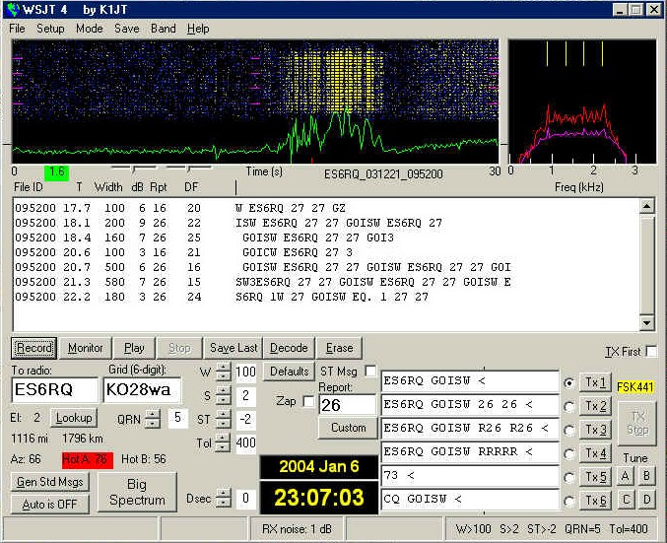Click the decode line at T 17.7
The height and width of the screenshot is (543, 667).
click(x=180, y=208)
